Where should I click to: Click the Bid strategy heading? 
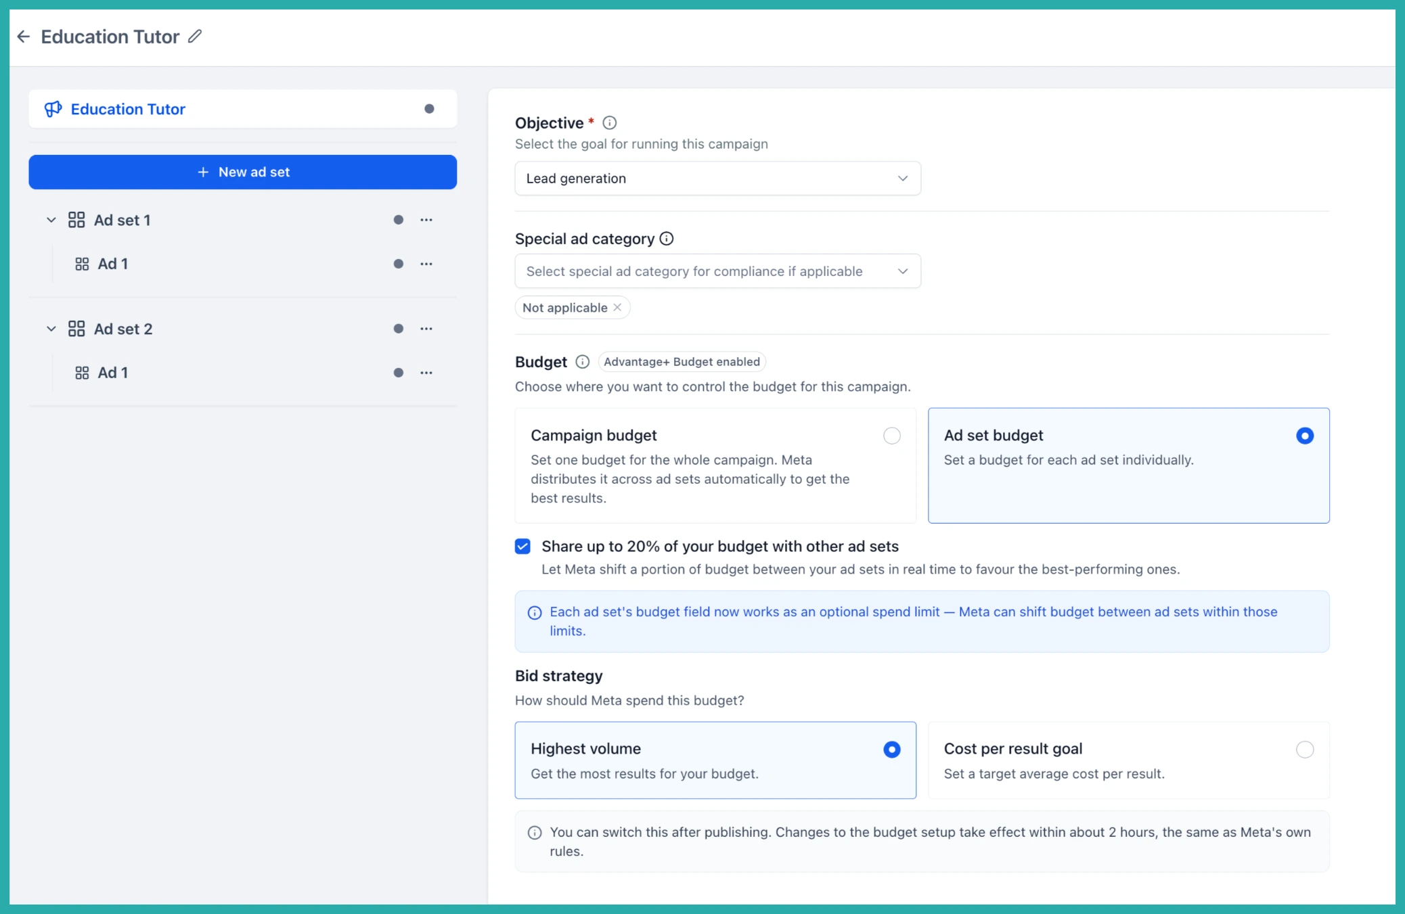click(559, 676)
